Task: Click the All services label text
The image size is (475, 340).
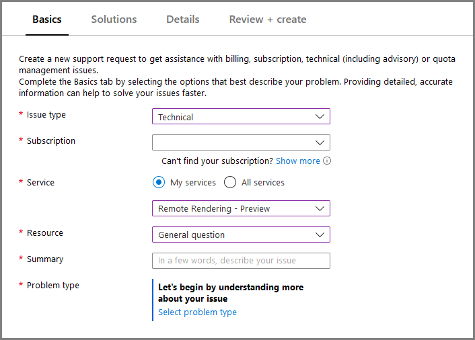Action: point(263,183)
